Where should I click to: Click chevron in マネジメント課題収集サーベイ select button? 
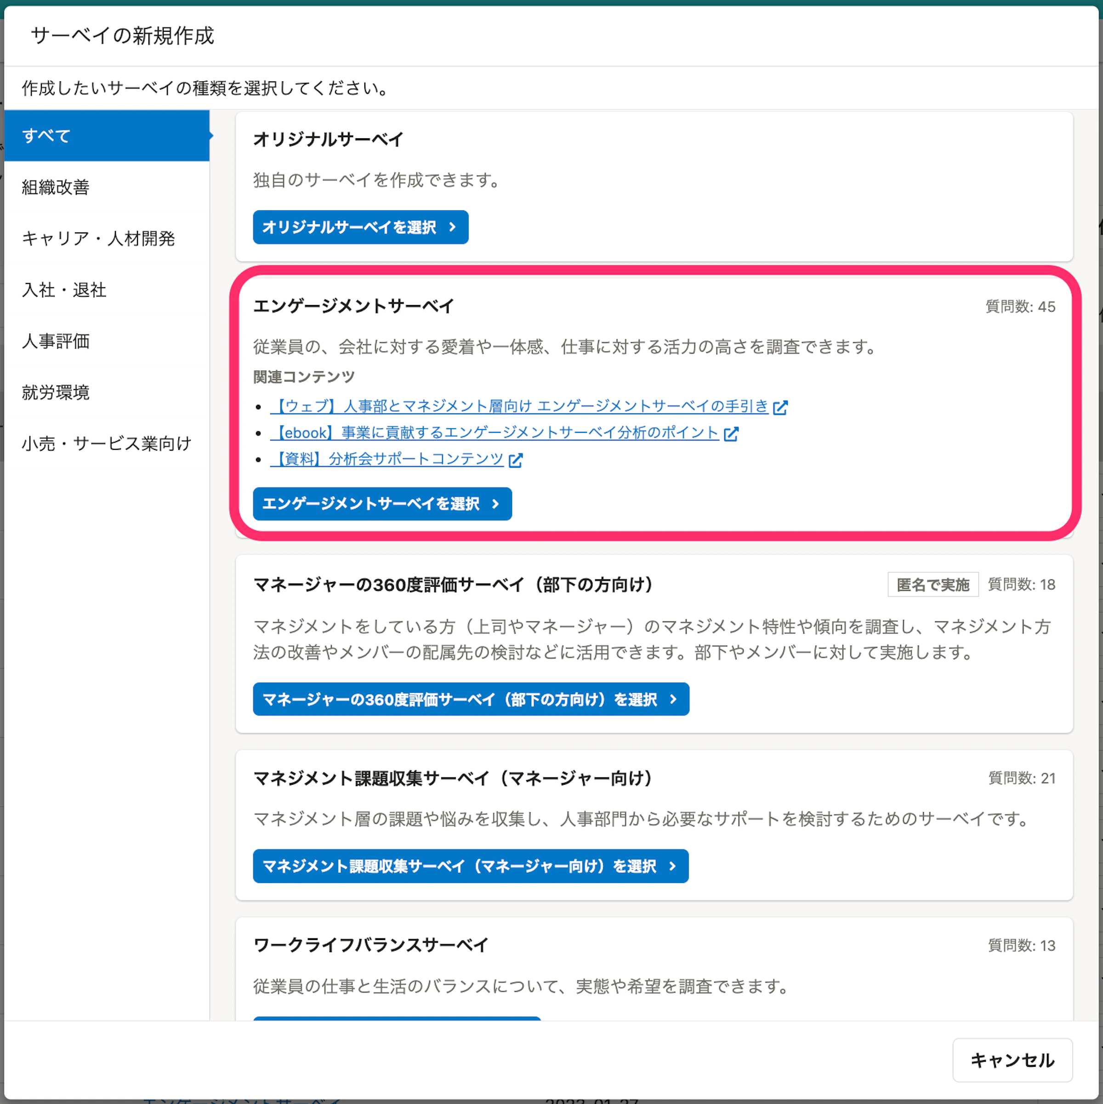pyautogui.click(x=672, y=867)
